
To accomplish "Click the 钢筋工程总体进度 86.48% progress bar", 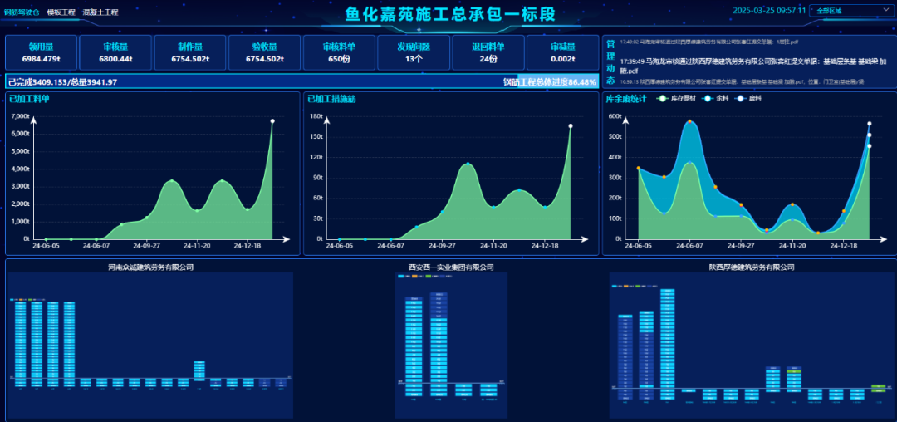I will tap(302, 81).
